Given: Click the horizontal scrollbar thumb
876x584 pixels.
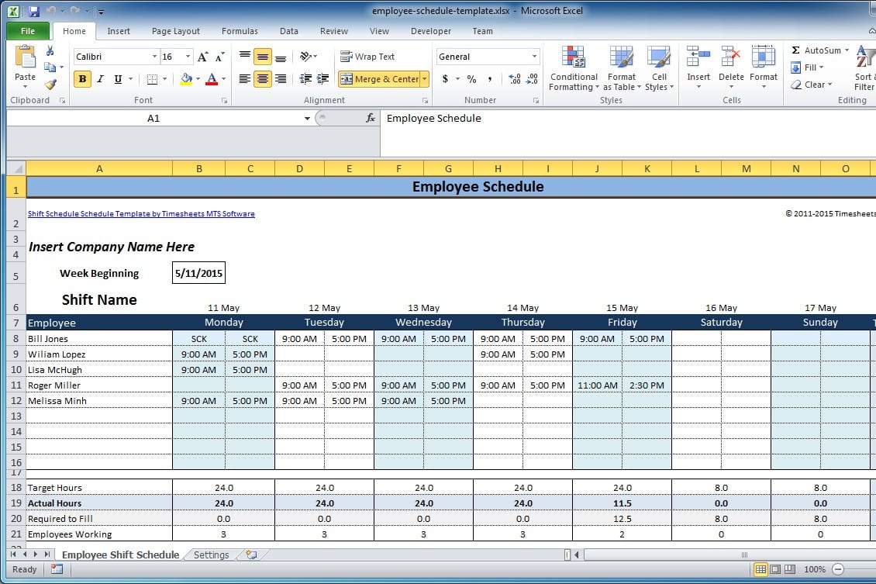Looking at the screenshot, I should [743, 555].
